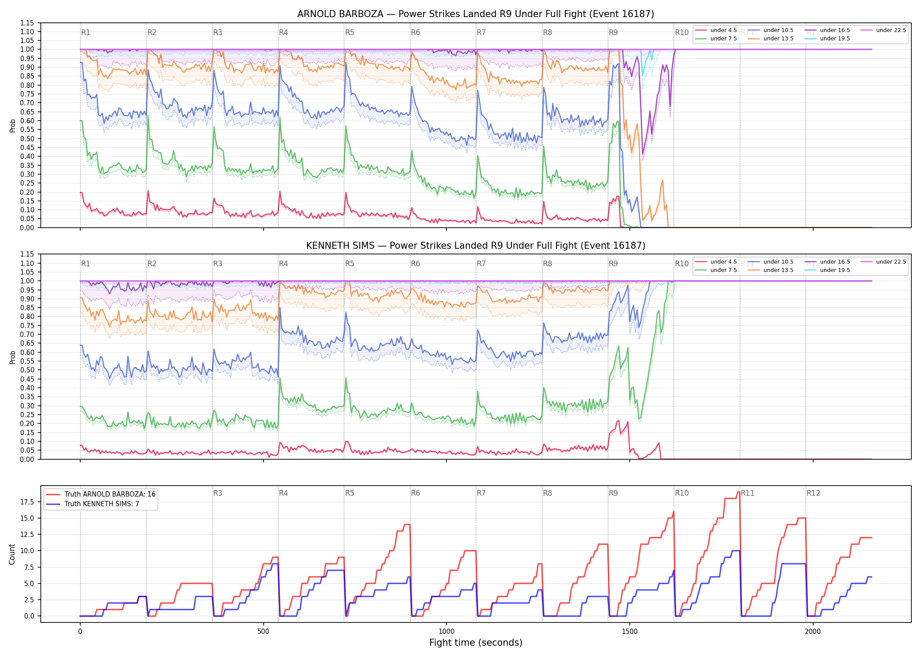Click x-axis tick label 500

coord(263,632)
